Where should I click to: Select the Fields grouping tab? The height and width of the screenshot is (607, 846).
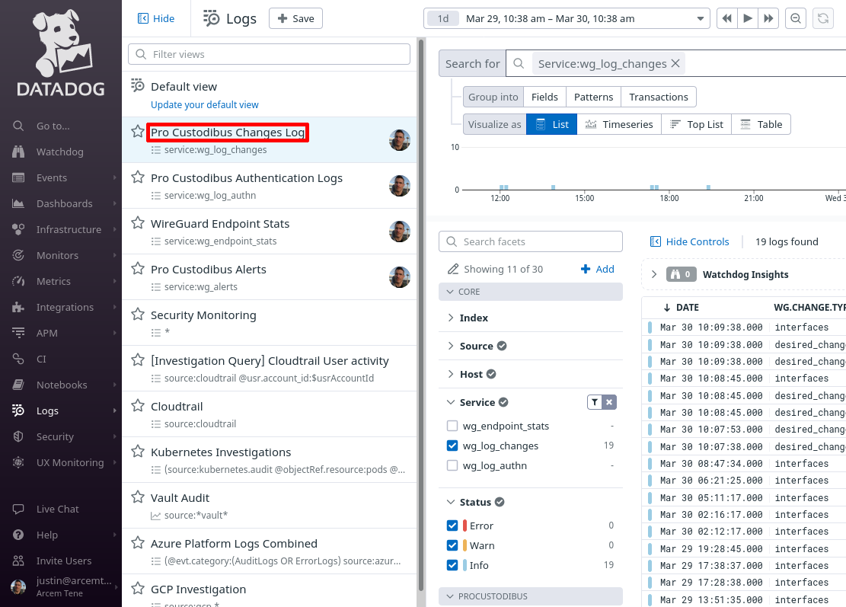coord(544,97)
